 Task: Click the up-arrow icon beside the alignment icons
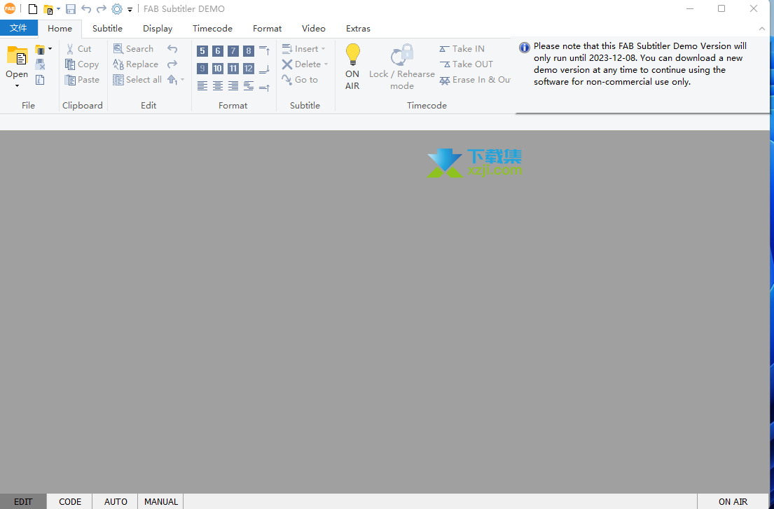[x=265, y=87]
